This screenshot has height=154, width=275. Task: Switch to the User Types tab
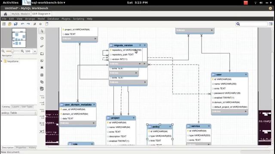click(27, 107)
